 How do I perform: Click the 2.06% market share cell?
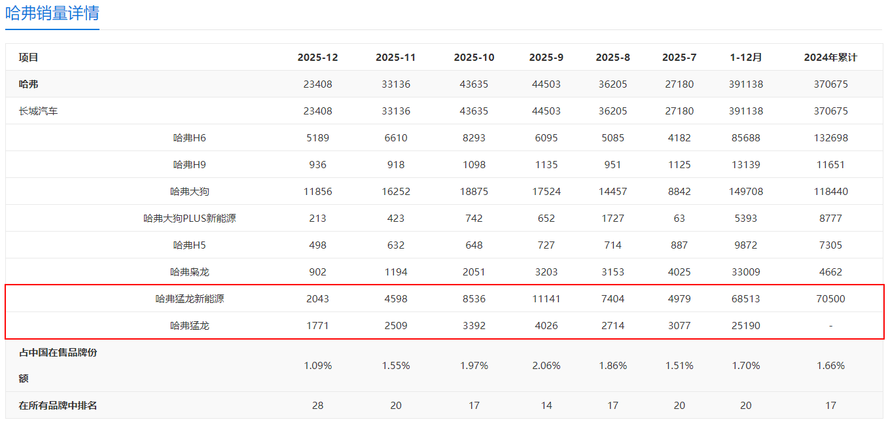pos(546,366)
